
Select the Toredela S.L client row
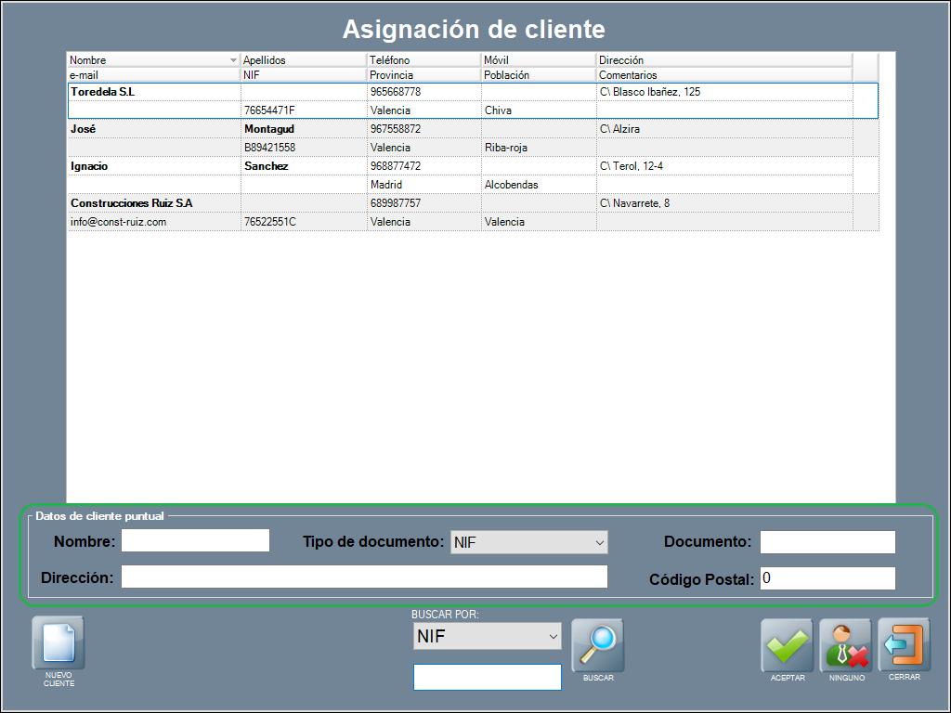click(154, 92)
